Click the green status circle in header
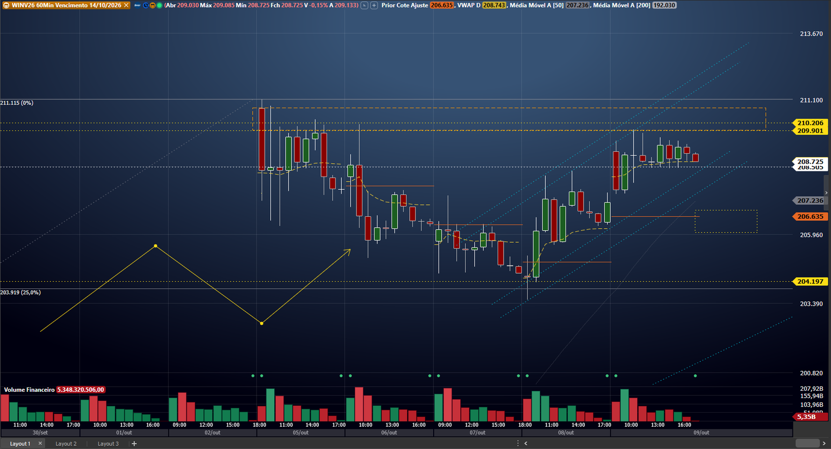Image resolution: width=831 pixels, height=449 pixels. pos(159,5)
